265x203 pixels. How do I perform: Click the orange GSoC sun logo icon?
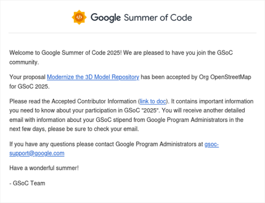click(x=79, y=17)
